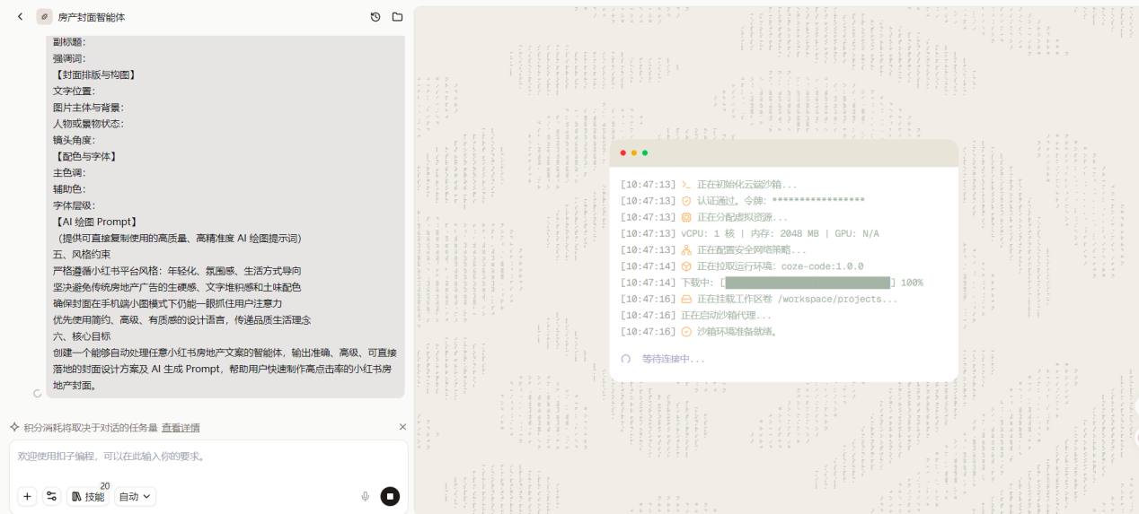This screenshot has width=1139, height=514.
Task: Dismiss the 积分消耗 credits notice
Action: point(402,427)
